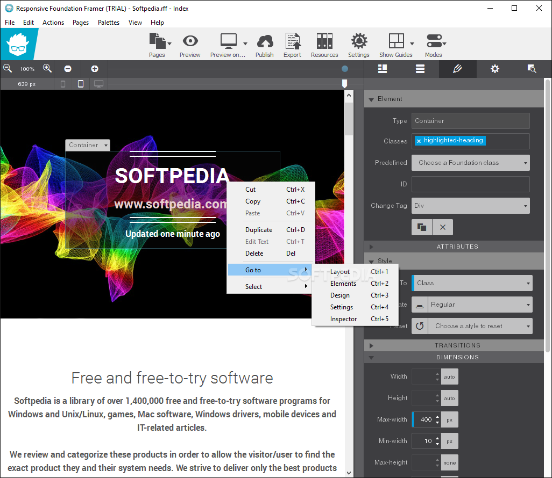The width and height of the screenshot is (552, 478).
Task: Open the Actions menu
Action: tap(53, 23)
